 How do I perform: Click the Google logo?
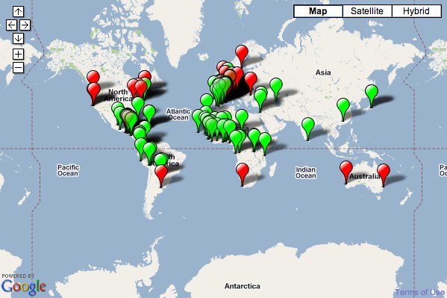coord(23,287)
